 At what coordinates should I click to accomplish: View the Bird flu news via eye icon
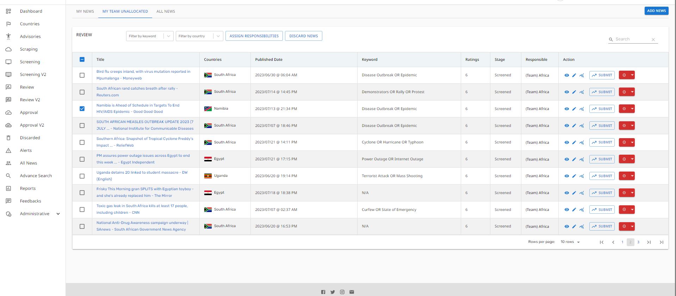click(x=566, y=75)
